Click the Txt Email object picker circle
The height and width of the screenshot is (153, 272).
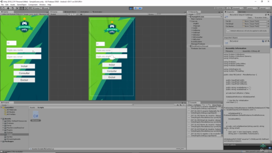268,24
